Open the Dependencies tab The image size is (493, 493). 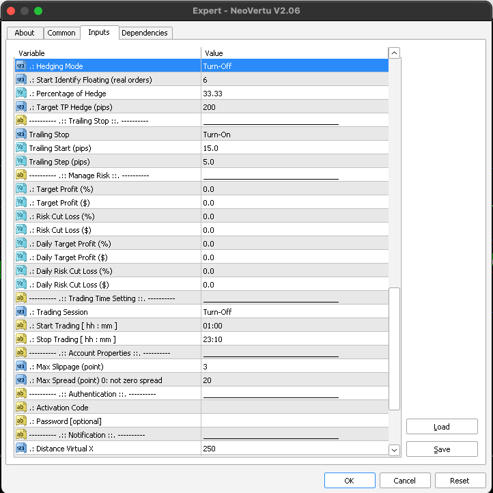(x=145, y=33)
